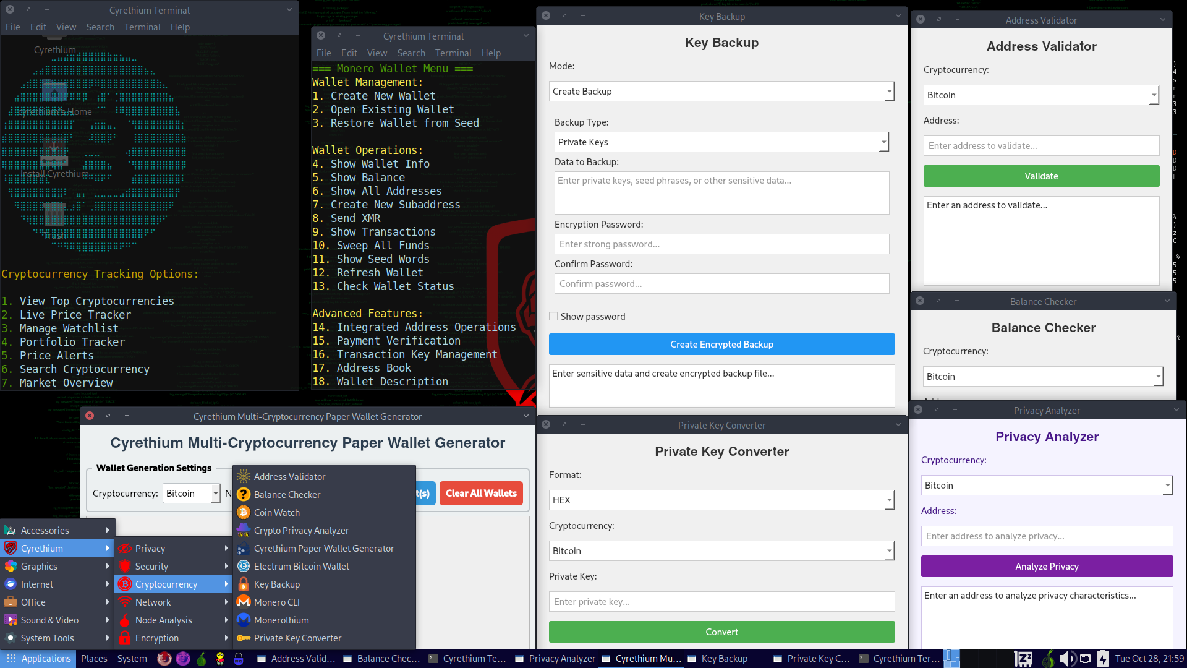
Task: Click the Create Encrypted Backup button
Action: pyautogui.click(x=721, y=345)
